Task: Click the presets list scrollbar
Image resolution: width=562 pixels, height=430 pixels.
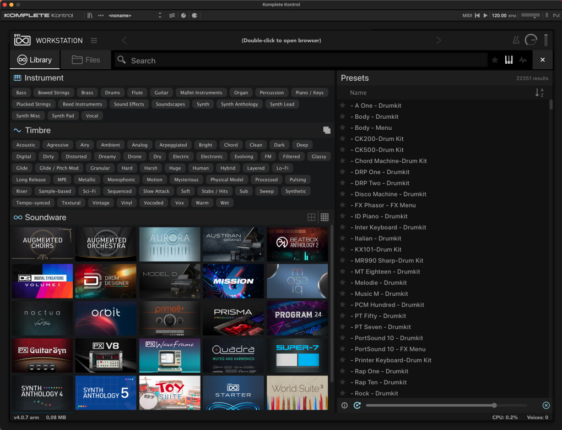Action: click(x=550, y=105)
